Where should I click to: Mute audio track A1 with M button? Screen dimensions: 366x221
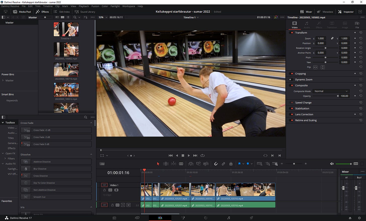(x=128, y=205)
